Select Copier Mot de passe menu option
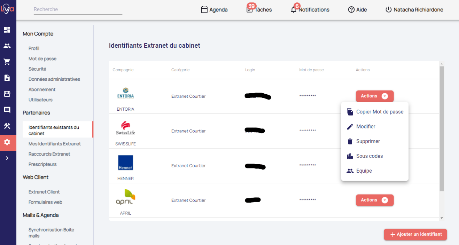This screenshot has height=245, width=459. (375, 112)
